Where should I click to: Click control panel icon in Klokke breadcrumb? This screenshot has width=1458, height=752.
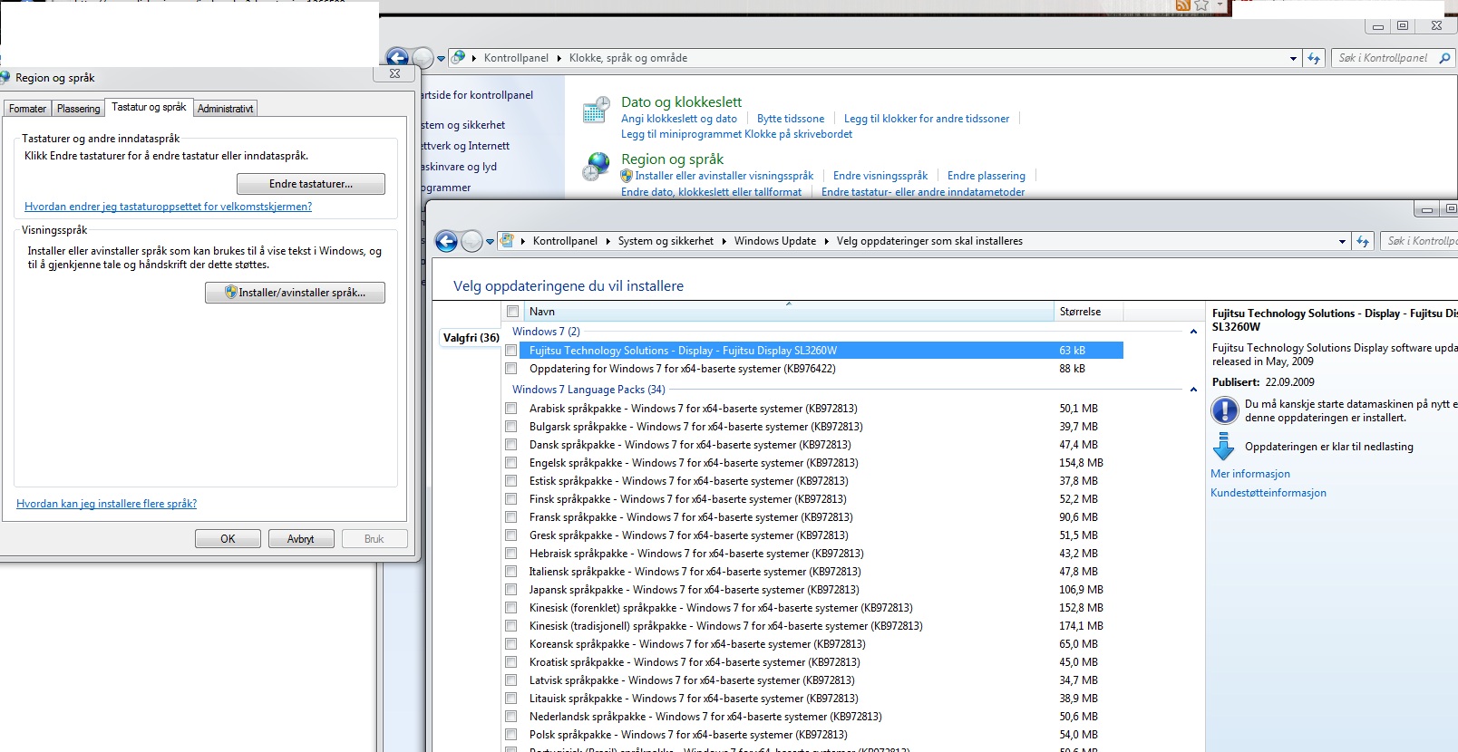coord(459,58)
